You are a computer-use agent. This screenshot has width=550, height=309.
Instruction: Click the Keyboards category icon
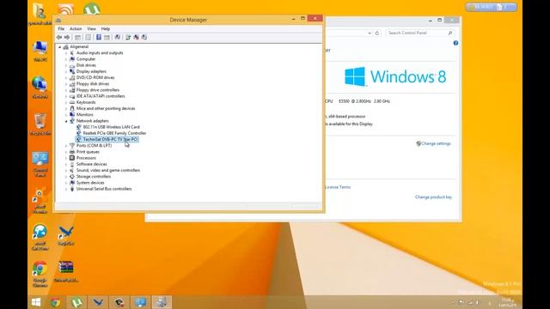[x=72, y=102]
